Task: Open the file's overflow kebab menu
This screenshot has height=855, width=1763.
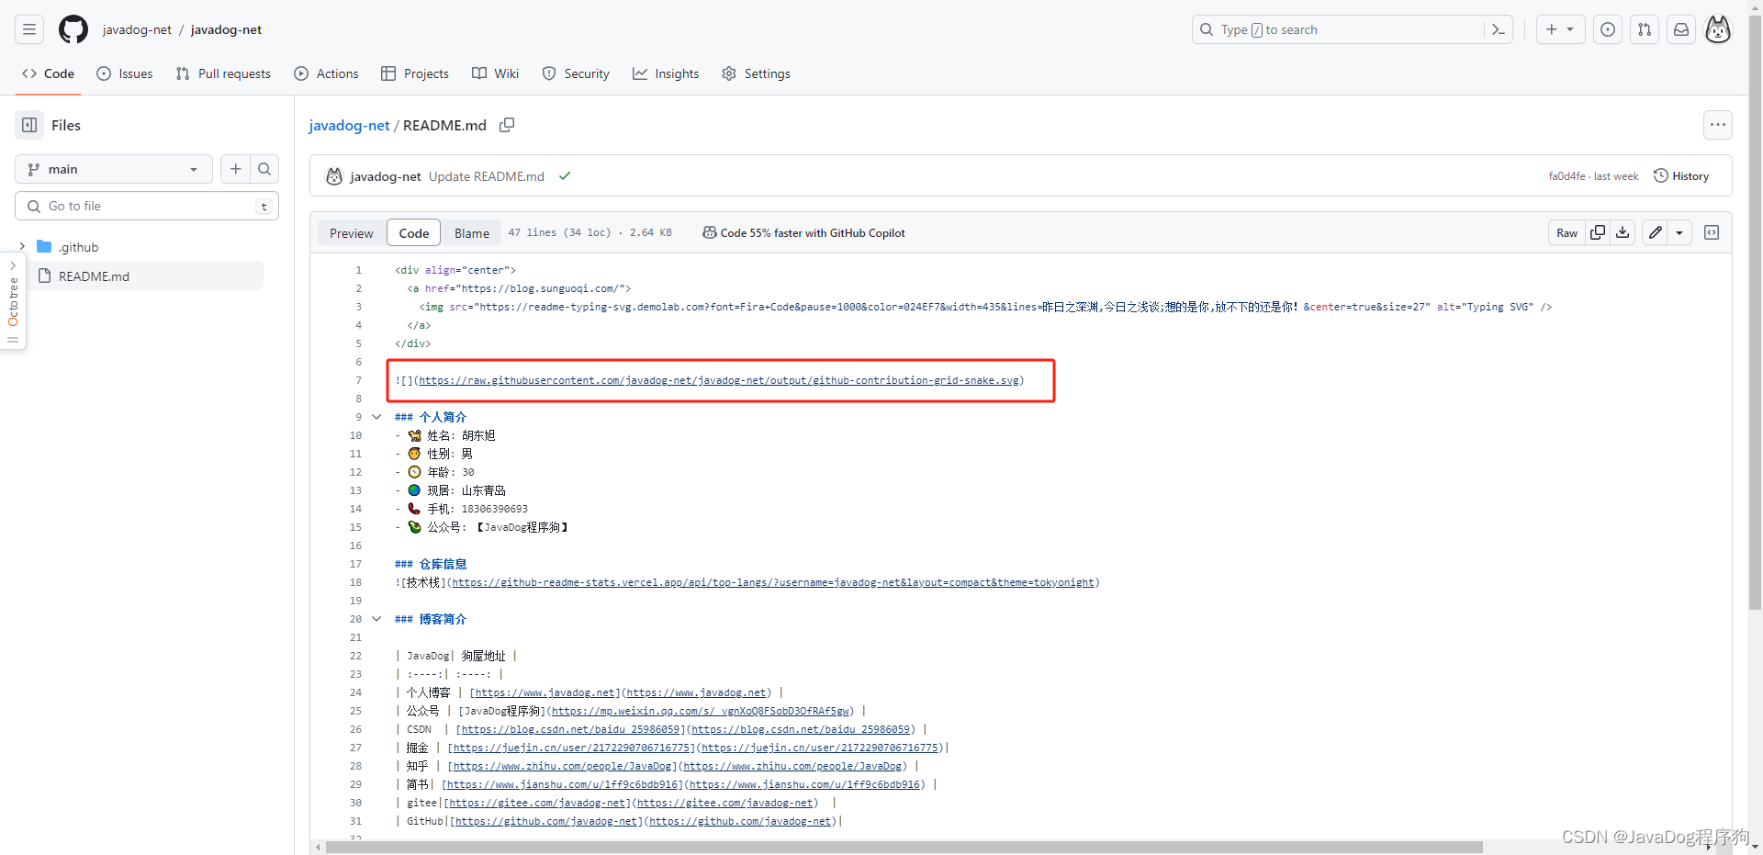Action: pos(1718,125)
